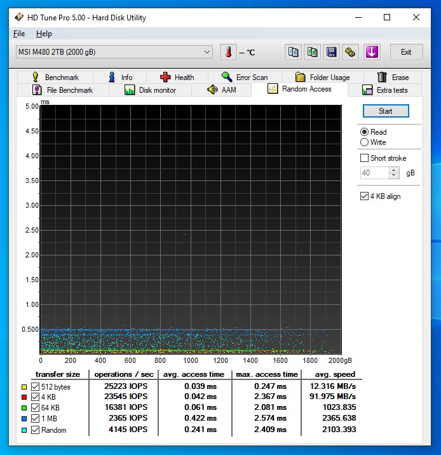Open the File menu
441x455 pixels.
tap(19, 34)
